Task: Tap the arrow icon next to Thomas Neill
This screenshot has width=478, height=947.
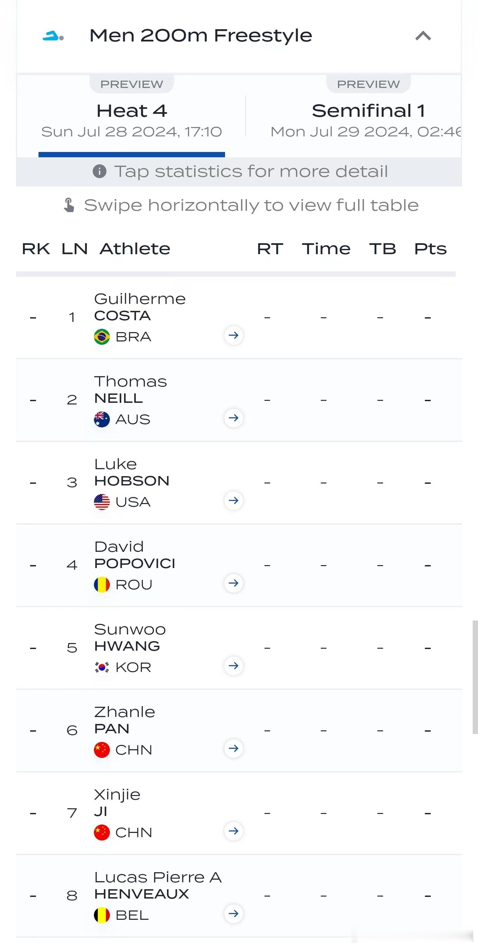Action: 233,418
